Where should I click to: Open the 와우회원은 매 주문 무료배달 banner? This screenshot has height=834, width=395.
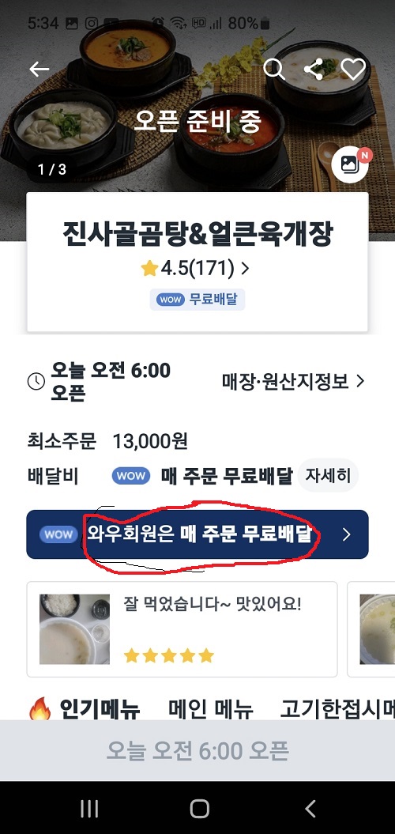(197, 534)
